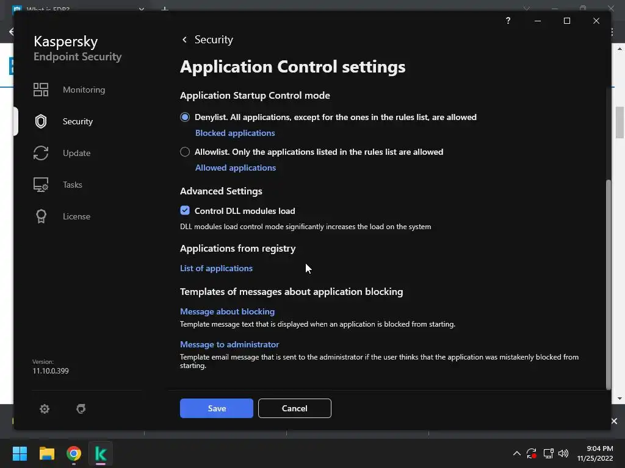Show hidden tray icons with the caret

tap(516, 453)
